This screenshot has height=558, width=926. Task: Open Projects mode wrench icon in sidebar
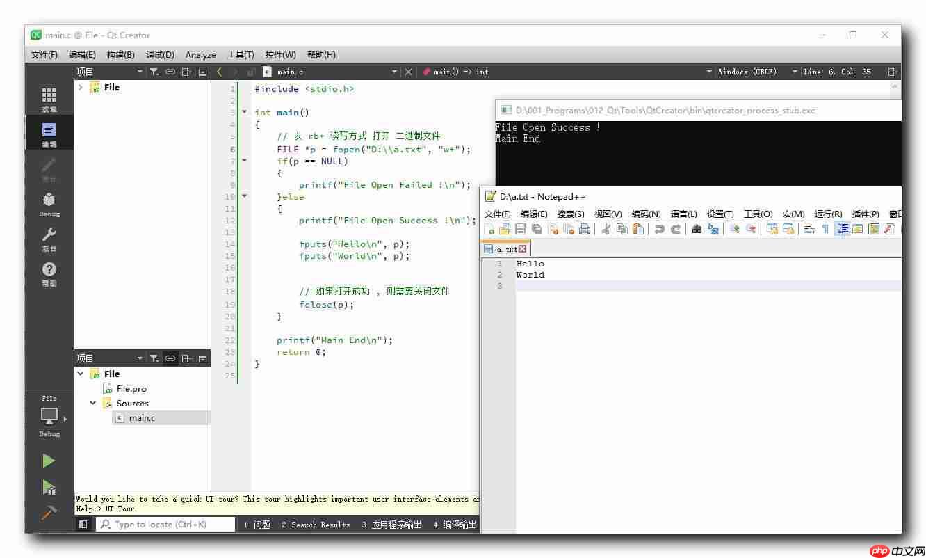(x=49, y=239)
